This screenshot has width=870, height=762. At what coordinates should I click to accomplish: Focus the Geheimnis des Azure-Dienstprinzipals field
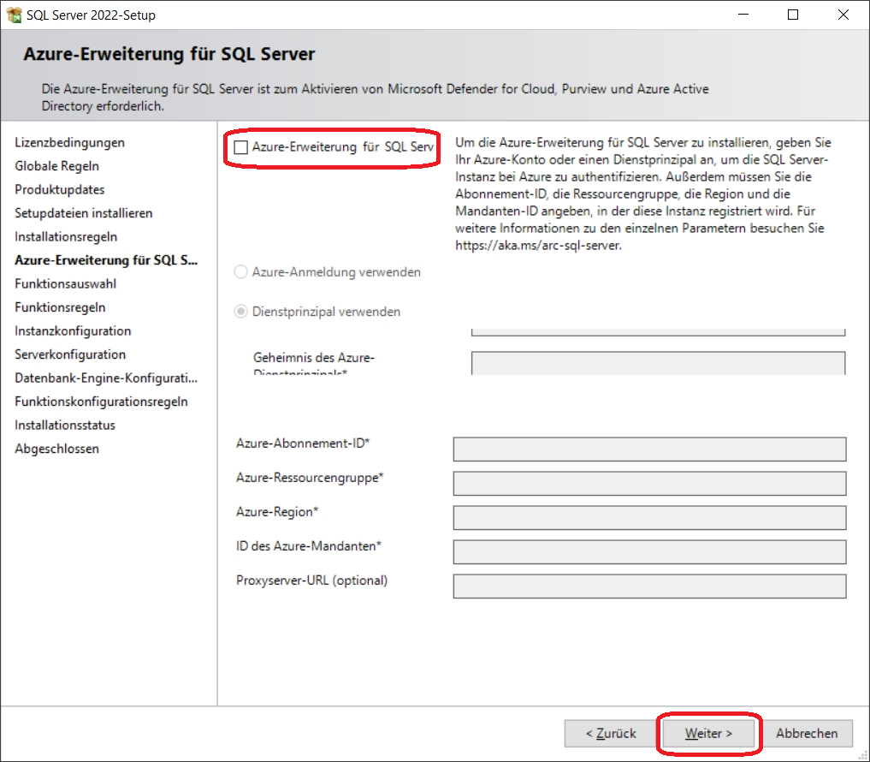click(x=659, y=363)
